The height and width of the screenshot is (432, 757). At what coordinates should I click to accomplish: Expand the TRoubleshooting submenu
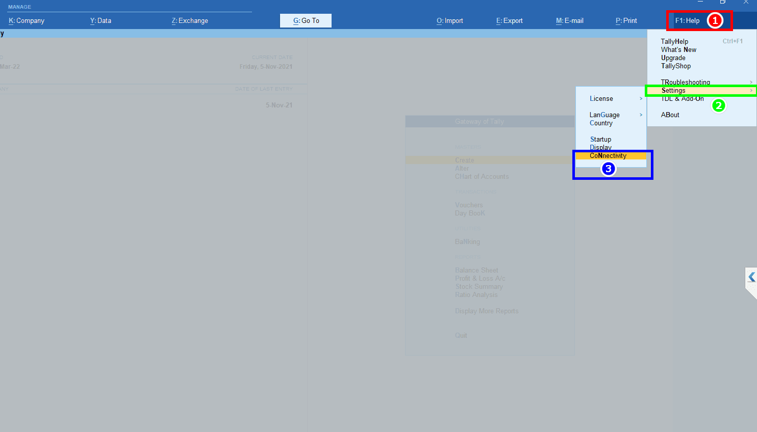(x=702, y=82)
